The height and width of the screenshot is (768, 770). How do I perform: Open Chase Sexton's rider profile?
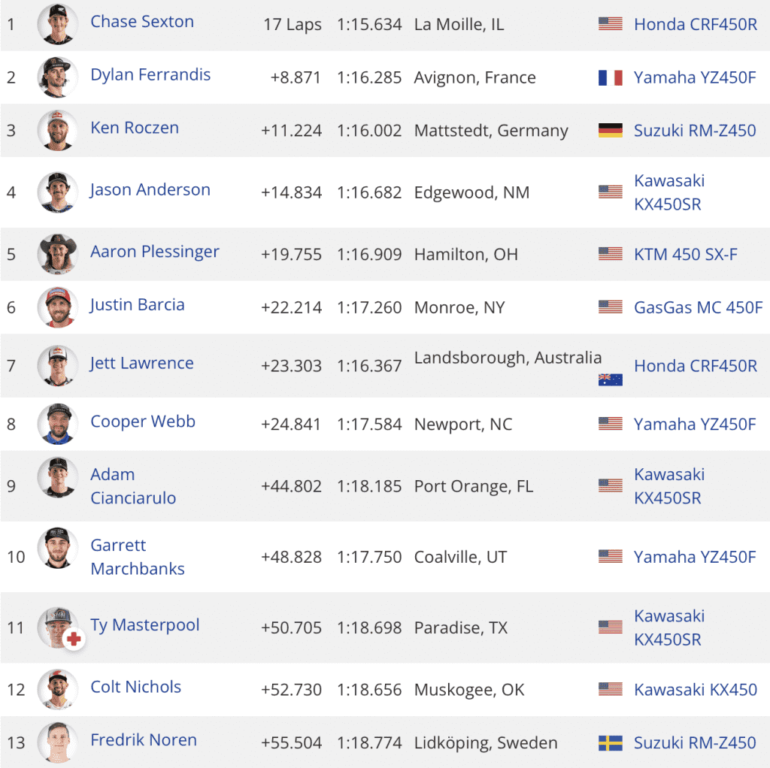click(142, 22)
